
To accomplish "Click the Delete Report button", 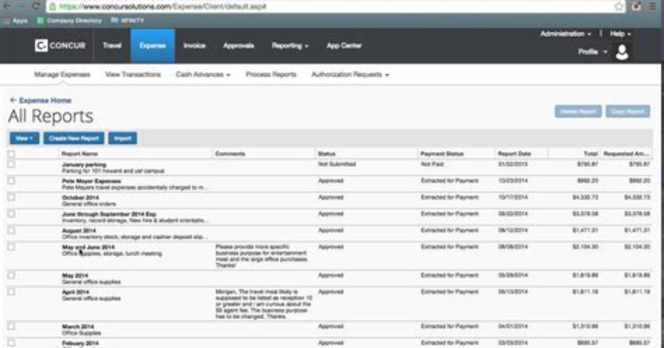I will click(x=578, y=111).
